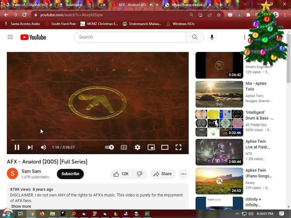Go to the YouTube home logo
The height and width of the screenshot is (218, 291).
(33, 37)
